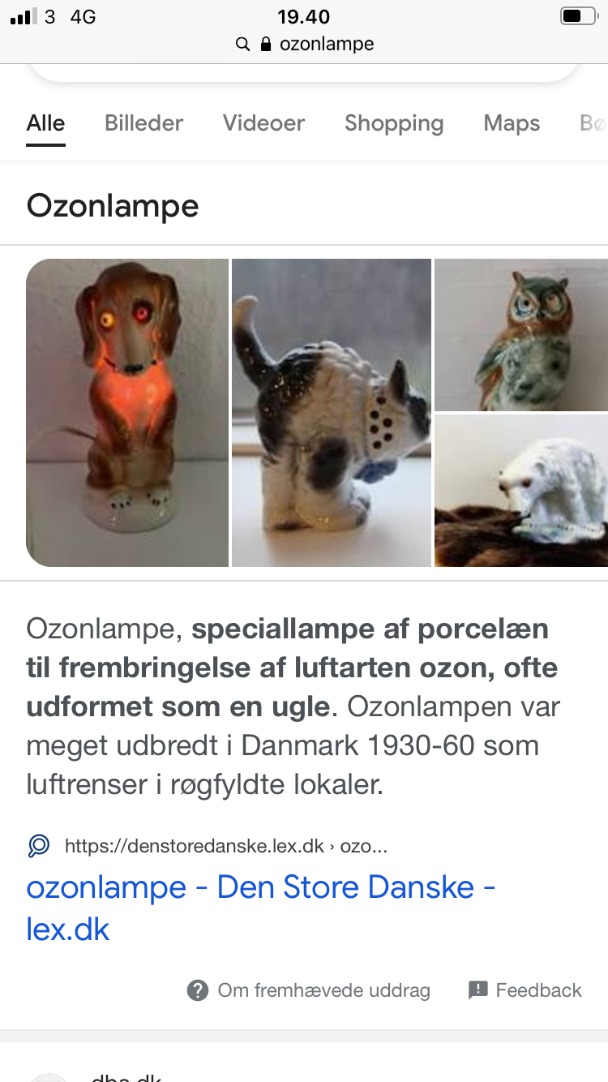Tap the signal strength bars icon

click(x=24, y=16)
